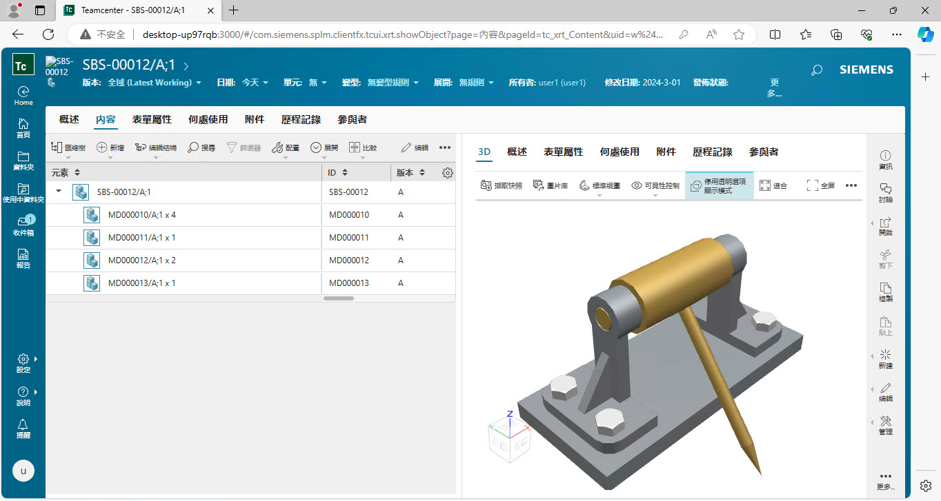Open 設定 in the left sidebar
The height and width of the screenshot is (501, 941).
coord(23,363)
